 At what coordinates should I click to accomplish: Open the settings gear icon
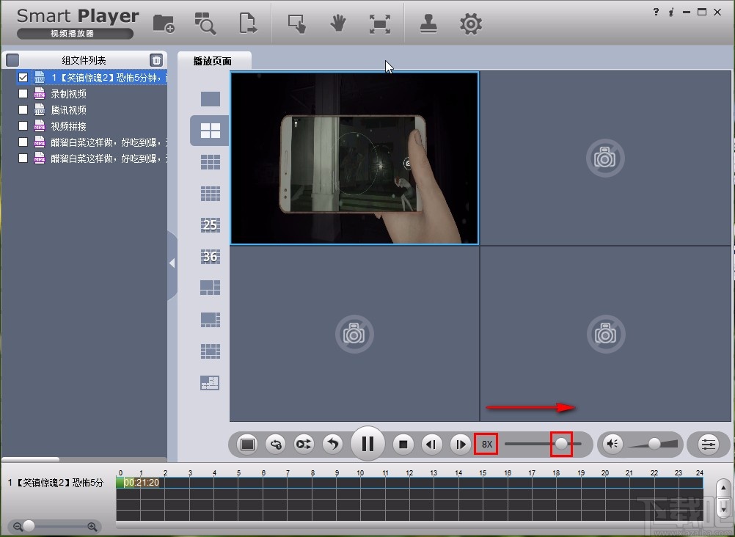[470, 23]
